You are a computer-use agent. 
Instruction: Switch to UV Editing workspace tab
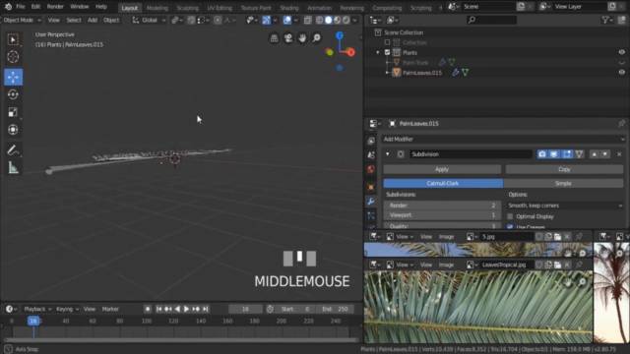[220, 8]
